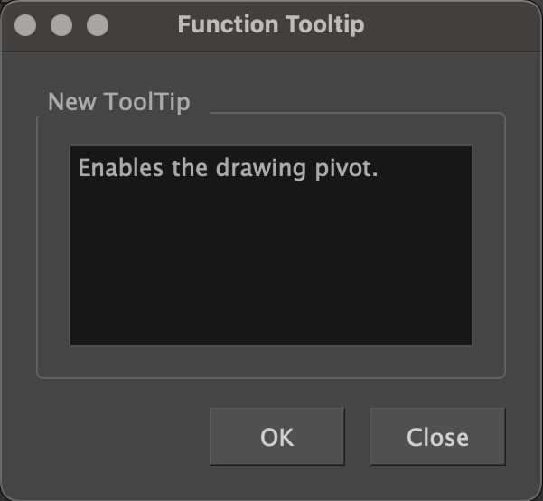Click the OK button
Image resolution: width=543 pixels, height=501 pixels.
coord(276,437)
